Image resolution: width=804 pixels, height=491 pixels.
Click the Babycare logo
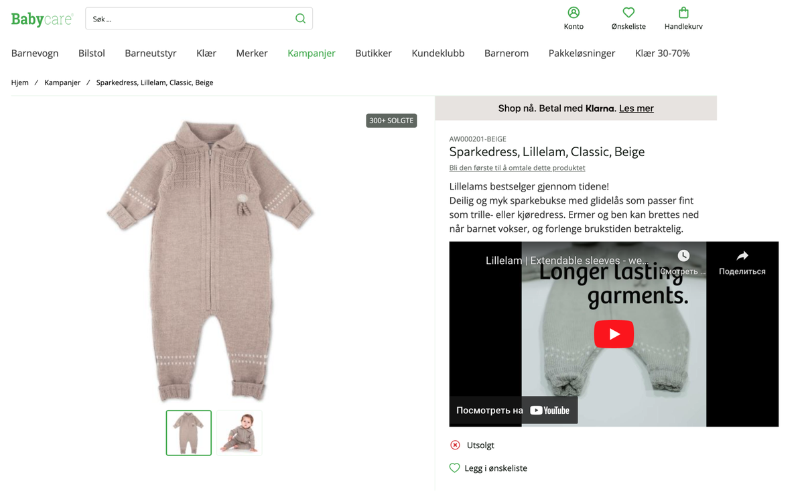42,19
